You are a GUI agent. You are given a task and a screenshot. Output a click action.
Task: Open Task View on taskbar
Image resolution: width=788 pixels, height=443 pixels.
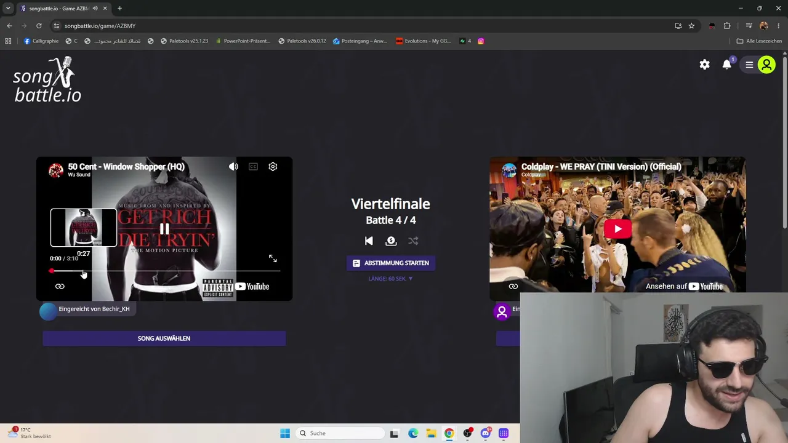[394, 433]
